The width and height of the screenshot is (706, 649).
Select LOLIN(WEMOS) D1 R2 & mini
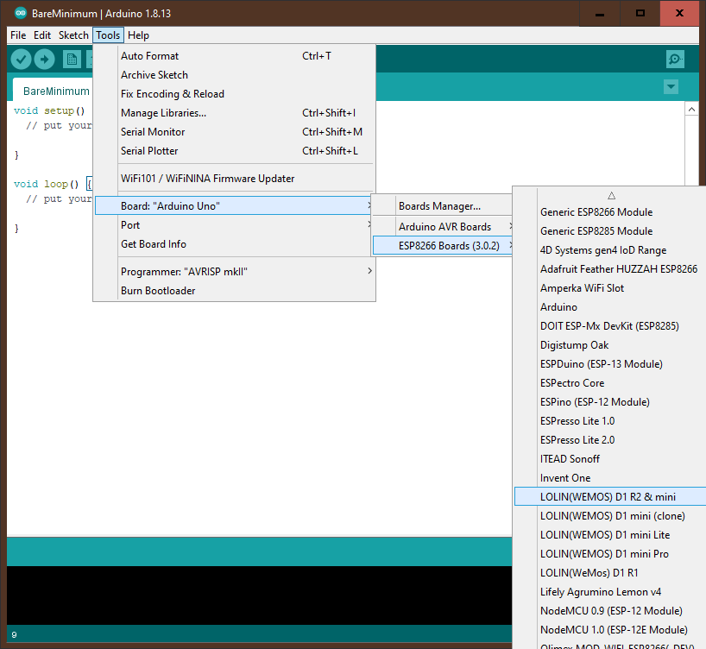point(610,496)
